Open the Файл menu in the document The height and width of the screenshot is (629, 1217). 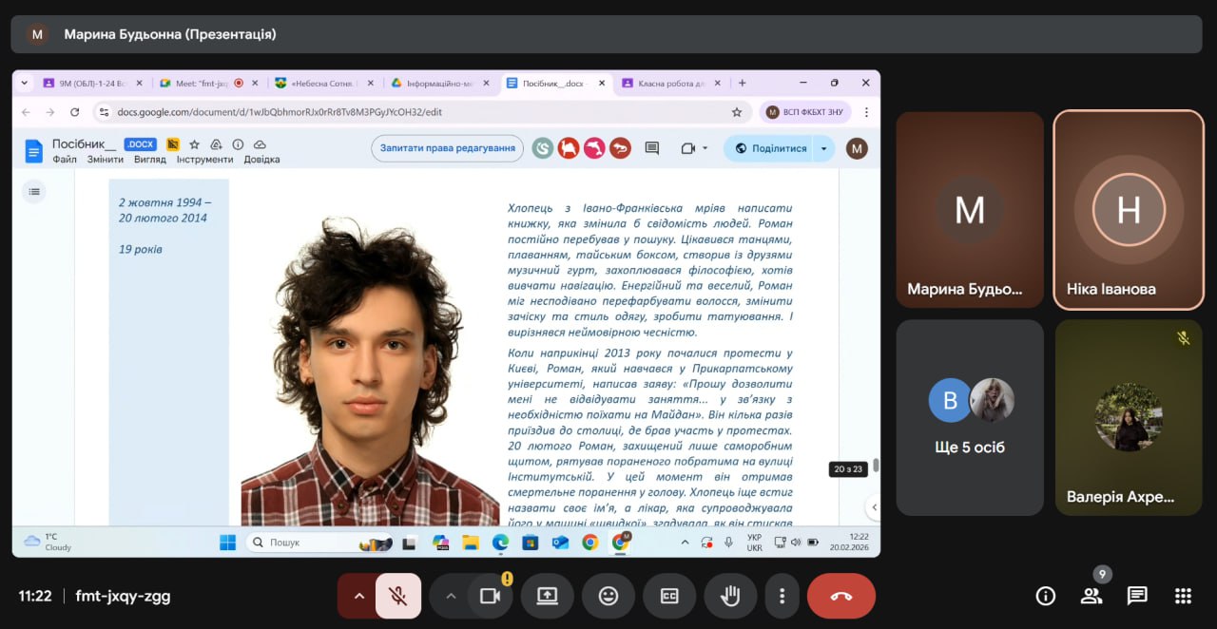65,160
